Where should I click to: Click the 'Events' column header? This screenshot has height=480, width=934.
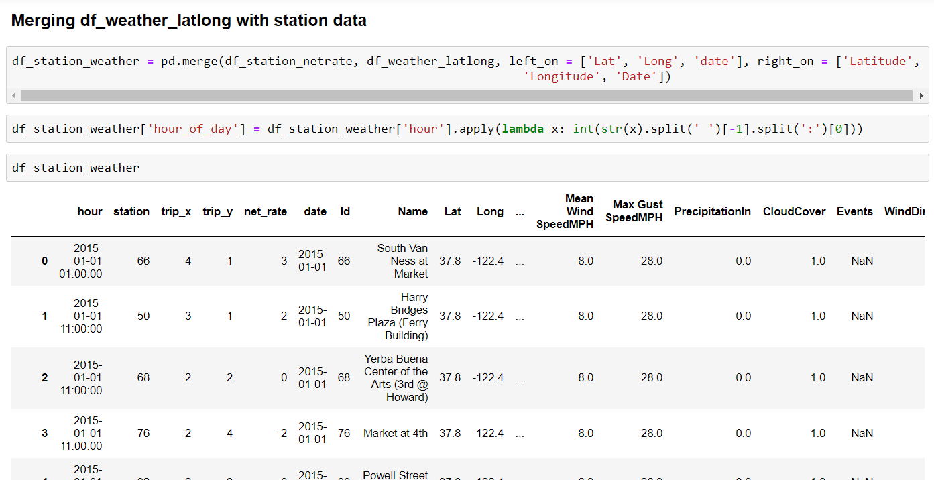tap(855, 212)
